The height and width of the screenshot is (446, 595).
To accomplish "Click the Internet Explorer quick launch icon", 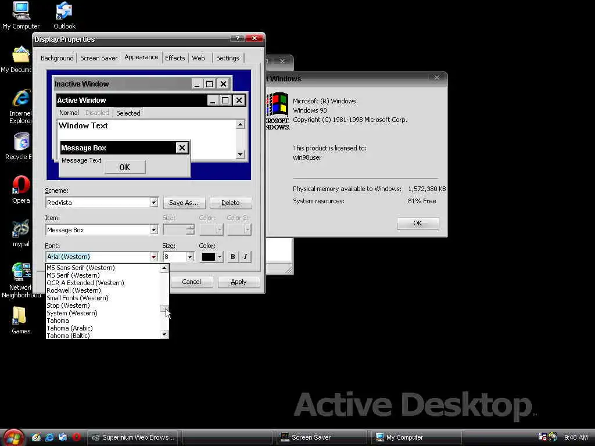I will [49, 437].
